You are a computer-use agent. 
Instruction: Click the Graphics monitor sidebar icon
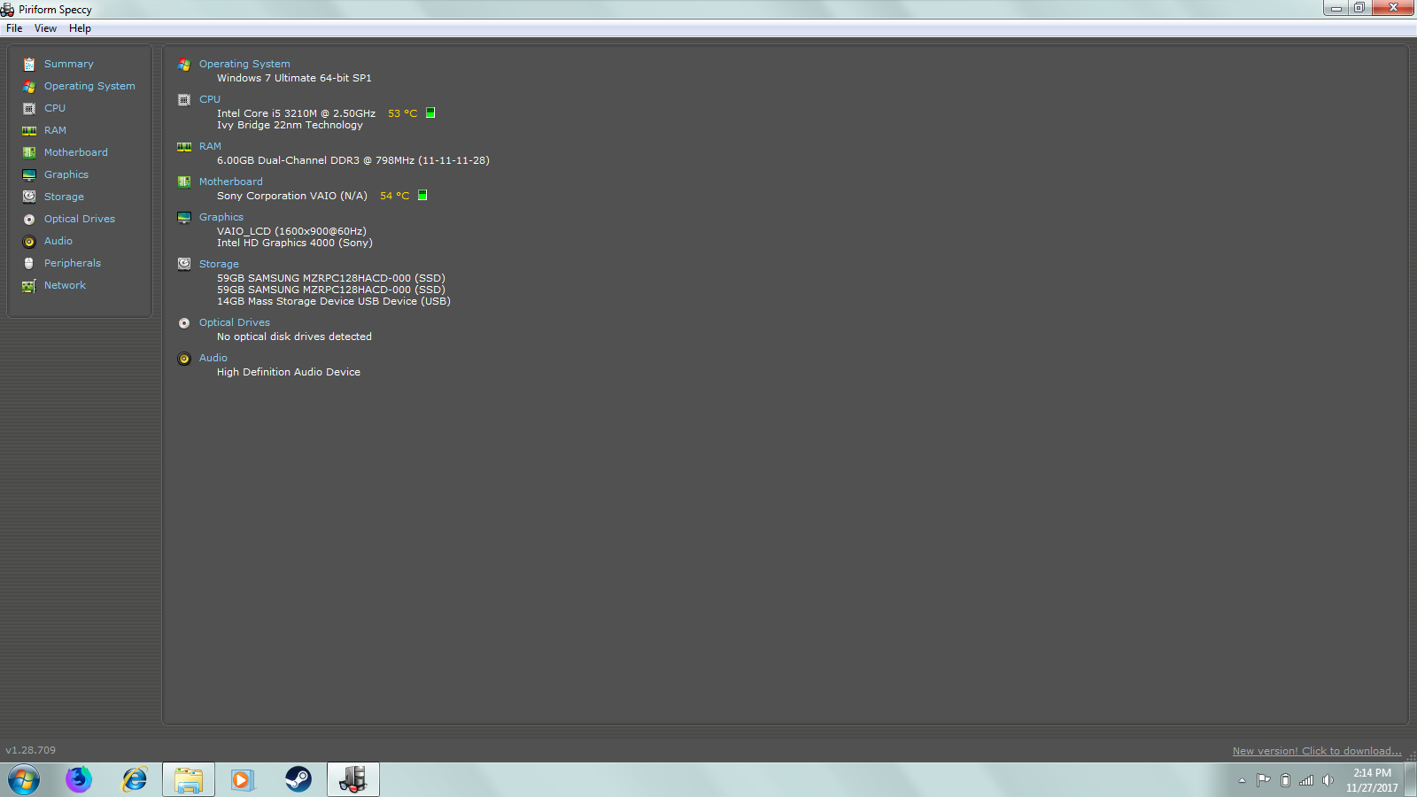click(x=29, y=174)
